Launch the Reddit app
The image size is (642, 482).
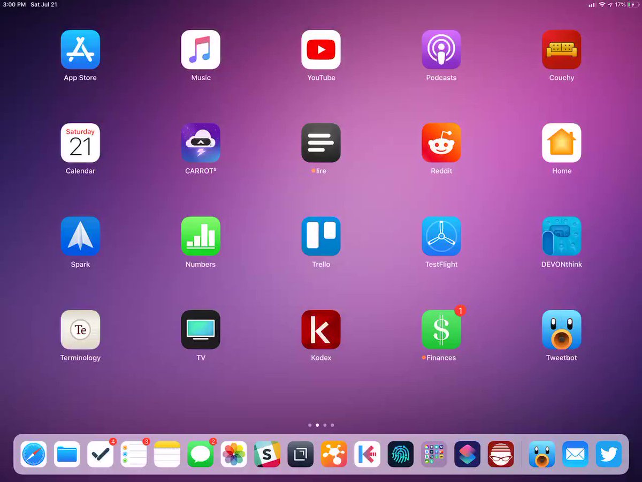[x=441, y=143]
